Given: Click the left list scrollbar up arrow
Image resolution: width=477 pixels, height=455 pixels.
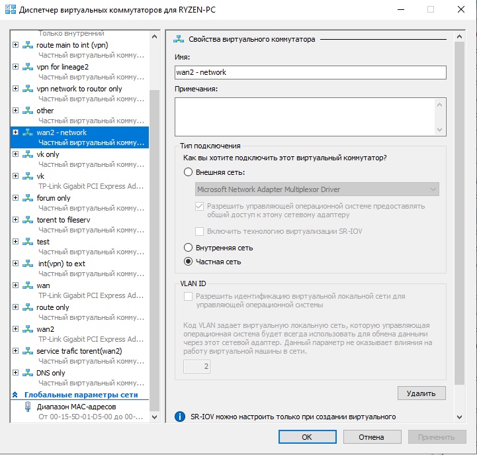Looking at the screenshot, I should pyautogui.click(x=155, y=37).
